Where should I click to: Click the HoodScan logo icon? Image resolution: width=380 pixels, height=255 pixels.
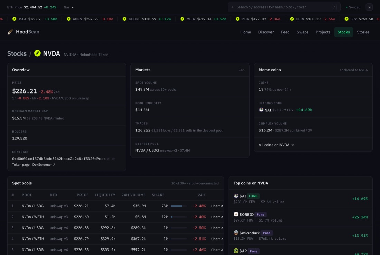pyautogui.click(x=10, y=32)
